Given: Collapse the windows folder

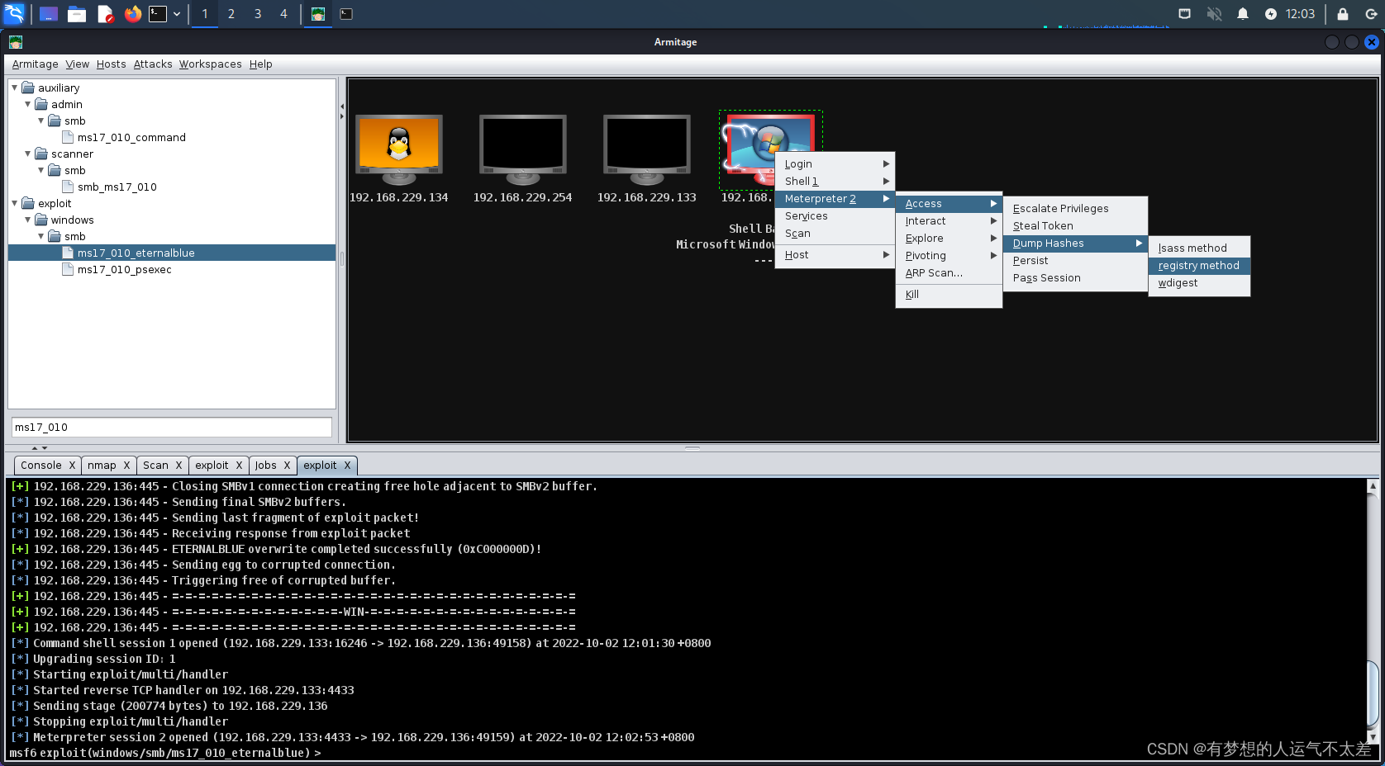Looking at the screenshot, I should point(28,220).
